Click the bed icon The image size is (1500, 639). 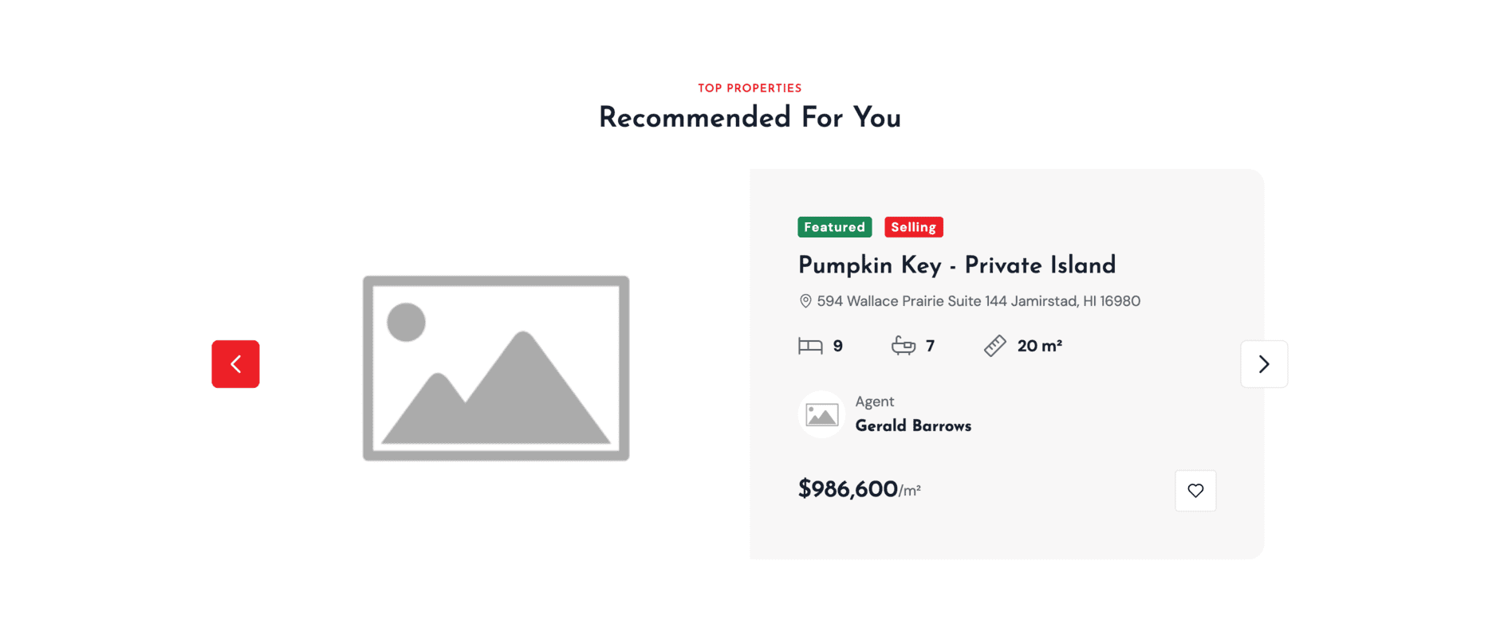pos(810,346)
